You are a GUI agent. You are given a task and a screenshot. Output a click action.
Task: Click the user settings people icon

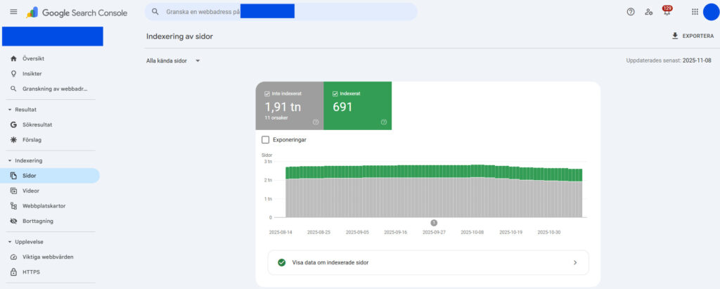tap(649, 12)
